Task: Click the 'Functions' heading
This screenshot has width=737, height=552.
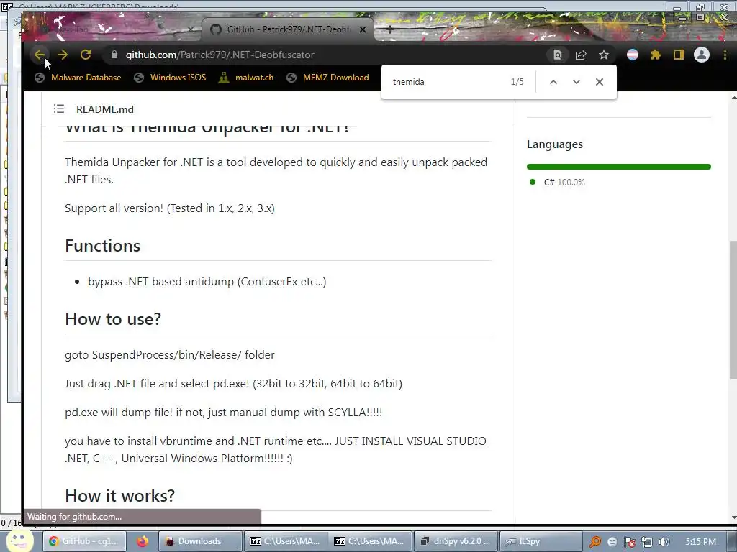Action: tap(102, 246)
